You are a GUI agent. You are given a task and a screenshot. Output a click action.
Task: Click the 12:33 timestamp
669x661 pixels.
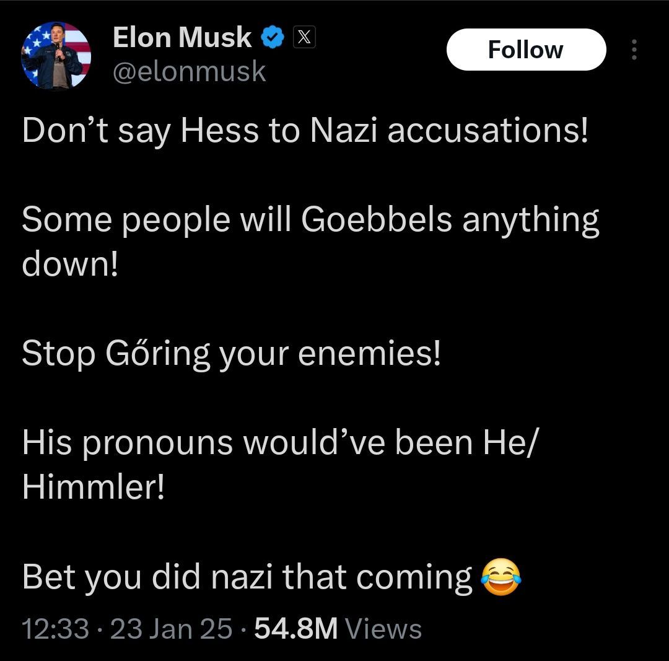56,629
